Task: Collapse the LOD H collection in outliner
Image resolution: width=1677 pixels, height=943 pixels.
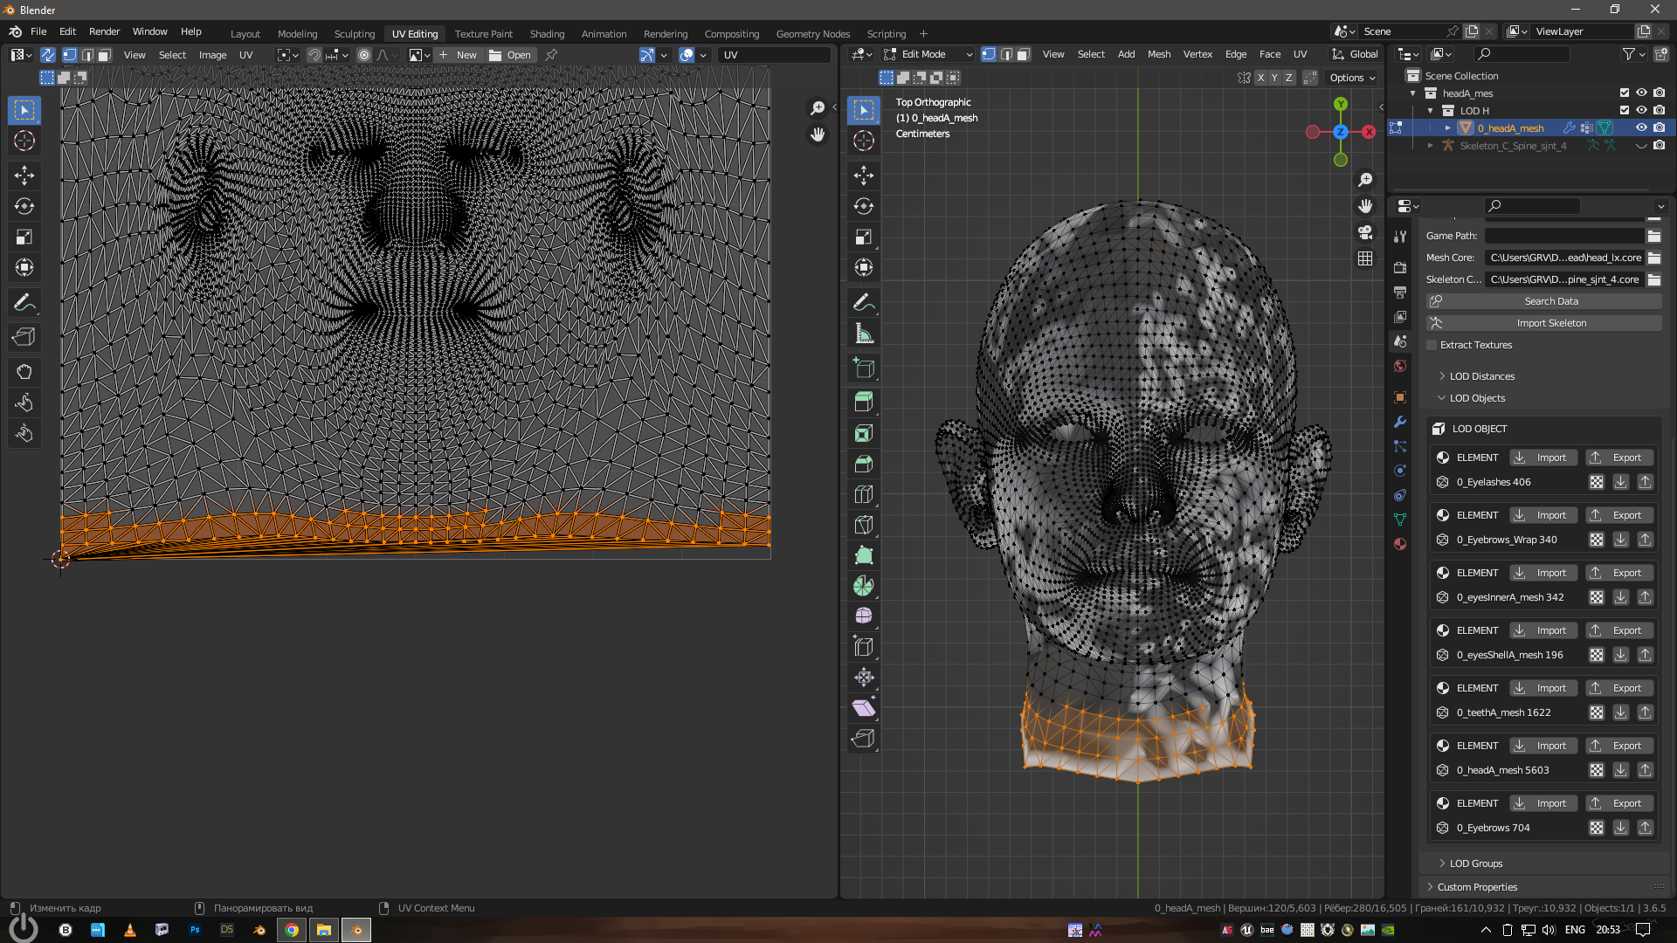Action: click(x=1430, y=111)
